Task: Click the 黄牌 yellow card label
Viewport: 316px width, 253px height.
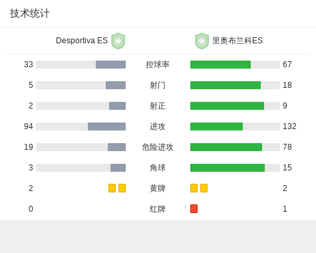Action: click(x=158, y=188)
